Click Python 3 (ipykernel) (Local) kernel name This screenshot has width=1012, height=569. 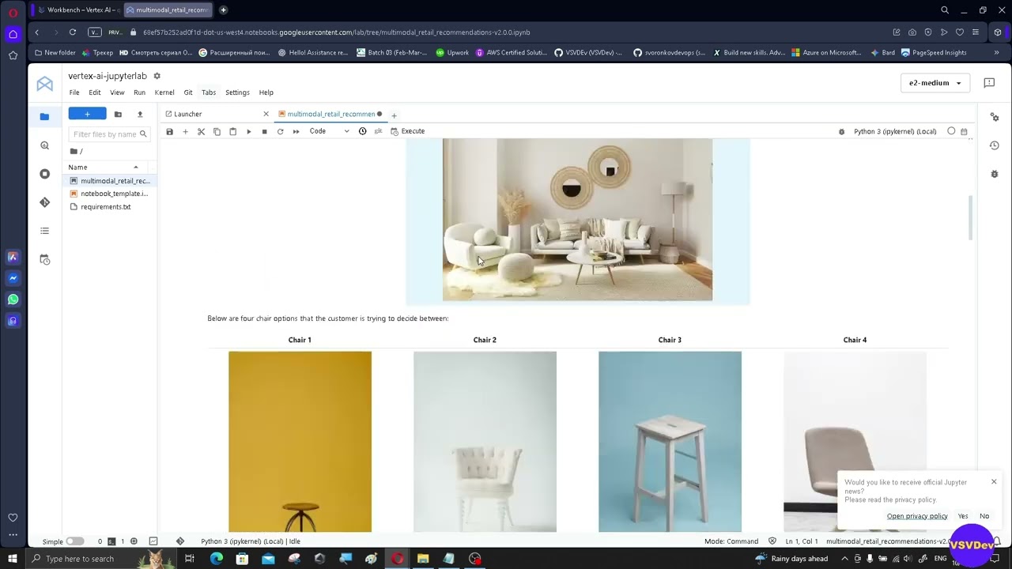[x=895, y=131]
